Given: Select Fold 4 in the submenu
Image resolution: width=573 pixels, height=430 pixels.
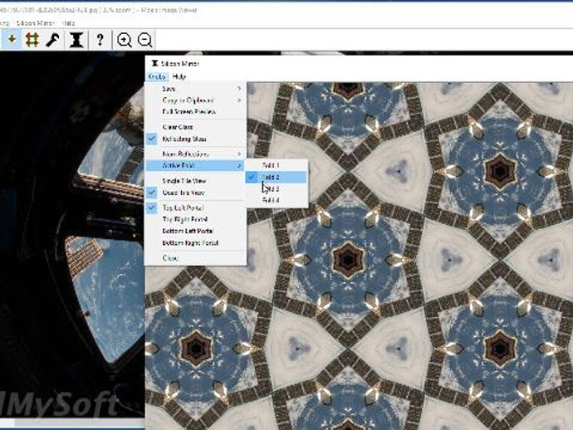Looking at the screenshot, I should point(276,200).
